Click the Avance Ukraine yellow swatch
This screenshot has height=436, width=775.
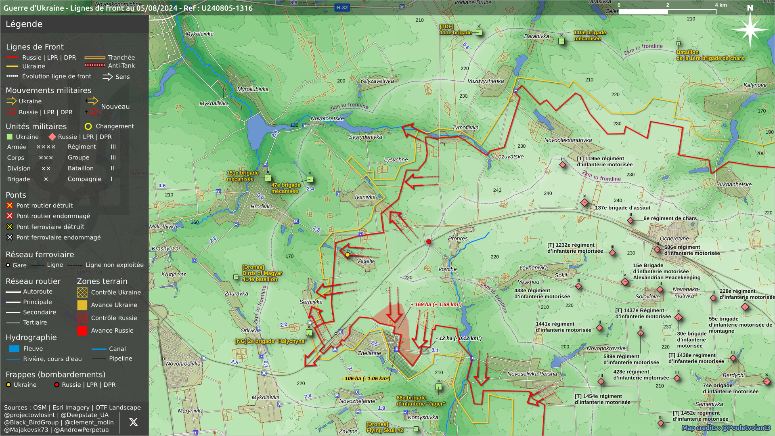[x=82, y=305]
